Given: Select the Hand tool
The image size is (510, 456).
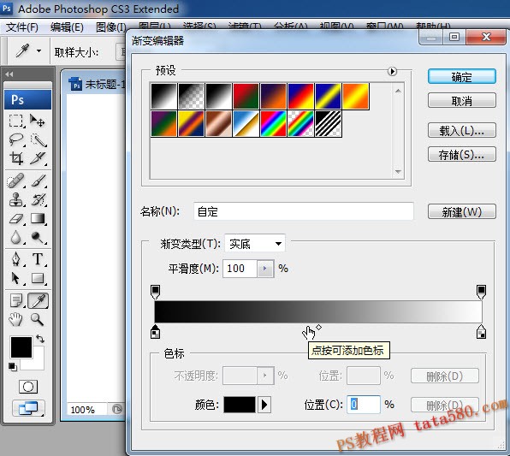Looking at the screenshot, I should click(x=15, y=319).
